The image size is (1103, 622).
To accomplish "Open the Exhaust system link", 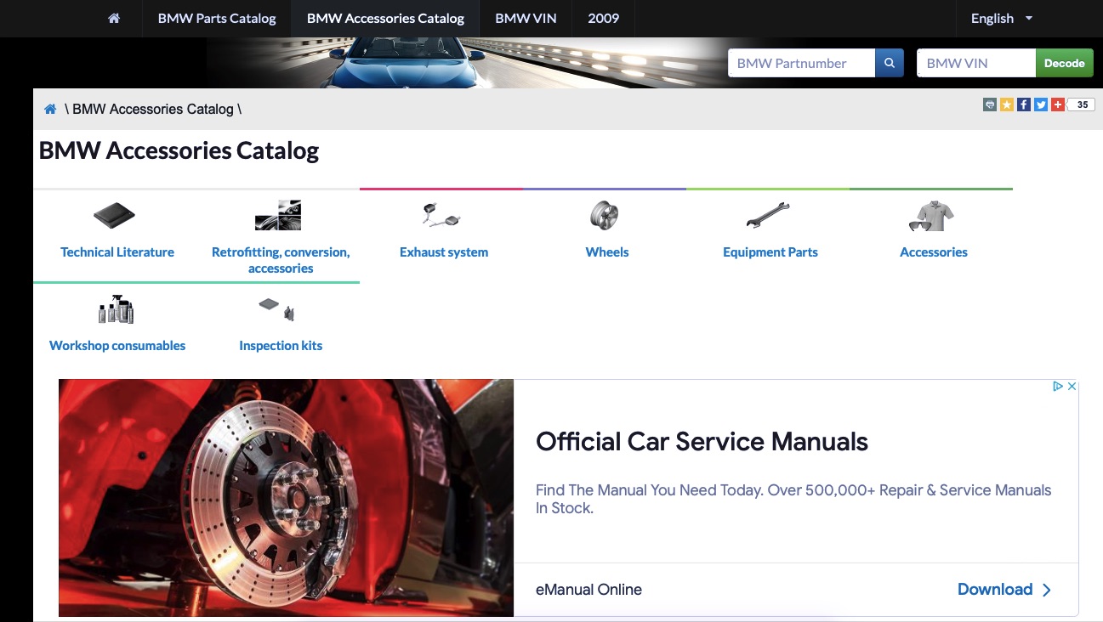I will pos(444,252).
